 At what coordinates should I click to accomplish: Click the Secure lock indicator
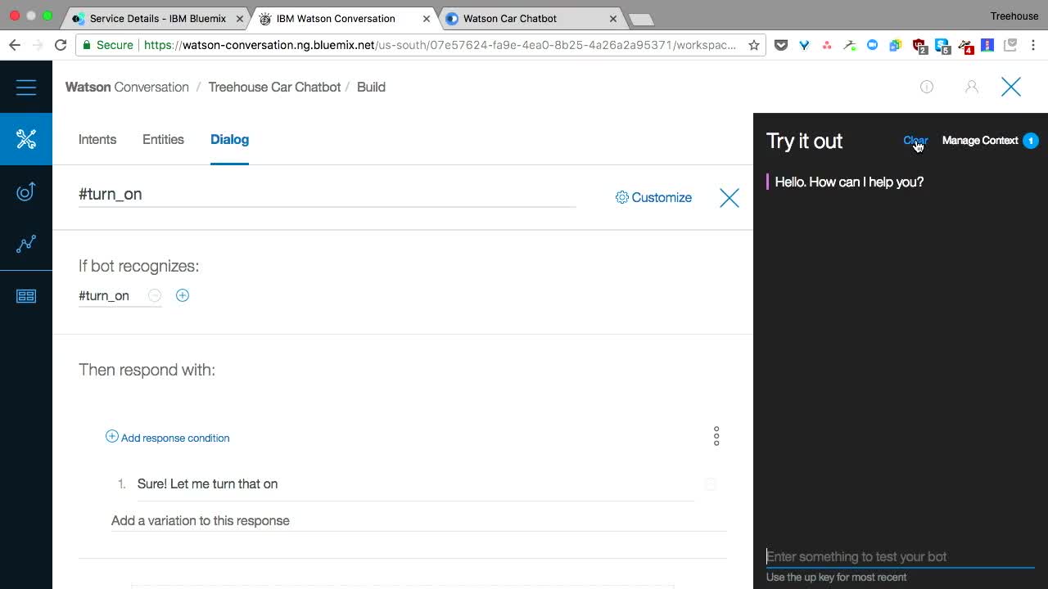[x=108, y=45]
